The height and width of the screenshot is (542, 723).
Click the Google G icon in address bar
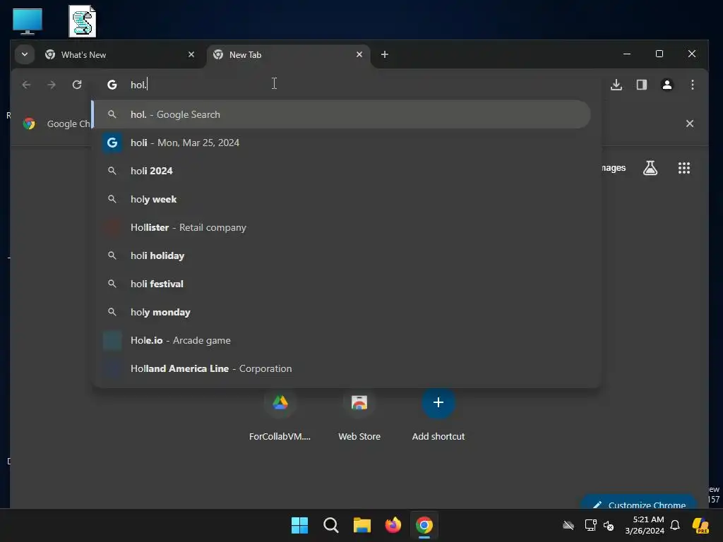click(x=112, y=85)
